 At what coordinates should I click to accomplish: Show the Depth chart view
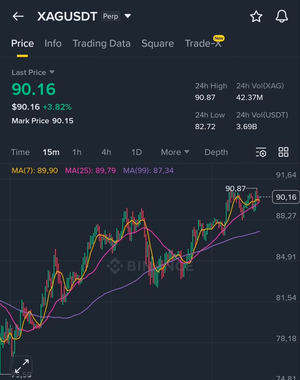(216, 152)
